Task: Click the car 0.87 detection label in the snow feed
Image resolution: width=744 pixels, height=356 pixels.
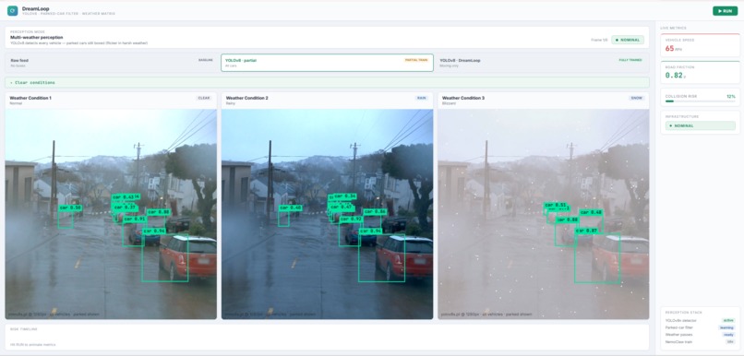Action: point(586,231)
